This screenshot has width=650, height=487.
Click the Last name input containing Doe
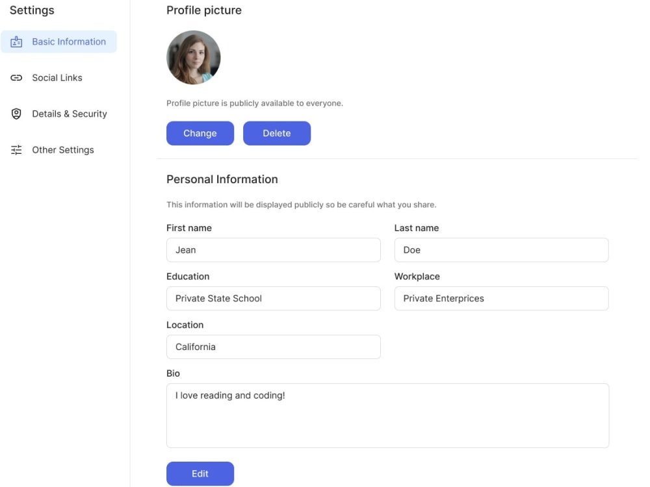click(x=502, y=250)
